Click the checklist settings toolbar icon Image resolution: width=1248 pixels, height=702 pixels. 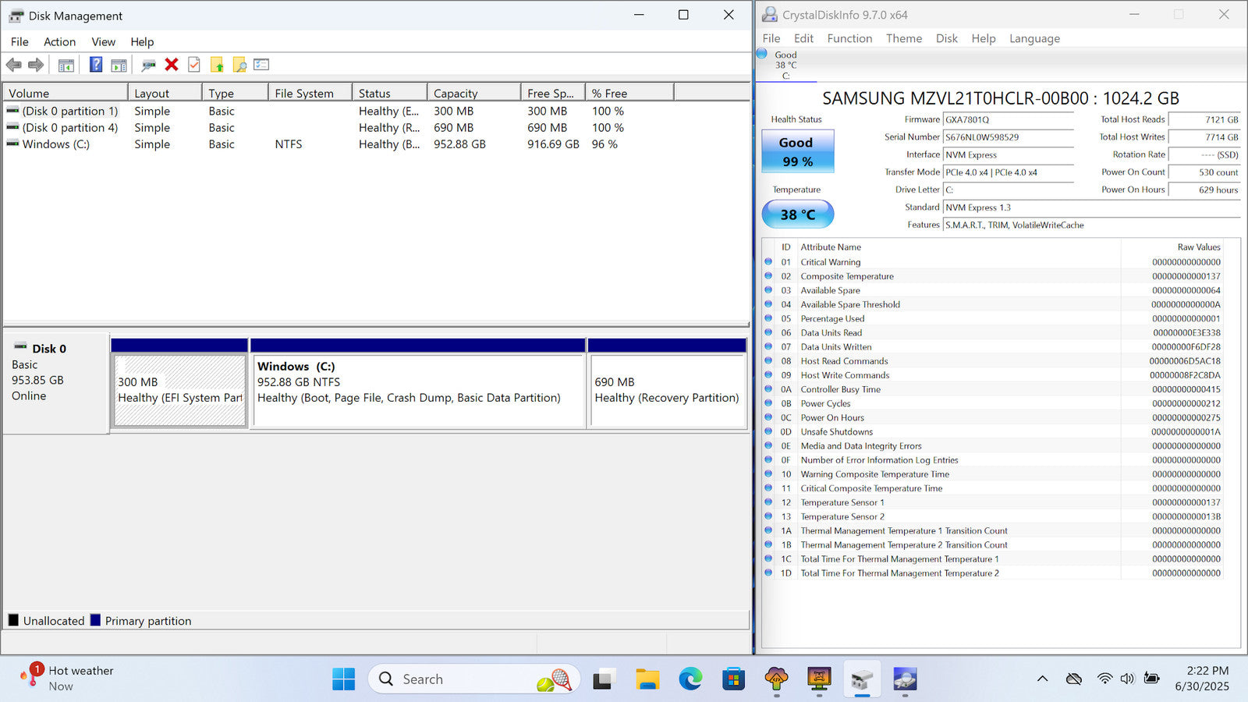click(x=261, y=65)
